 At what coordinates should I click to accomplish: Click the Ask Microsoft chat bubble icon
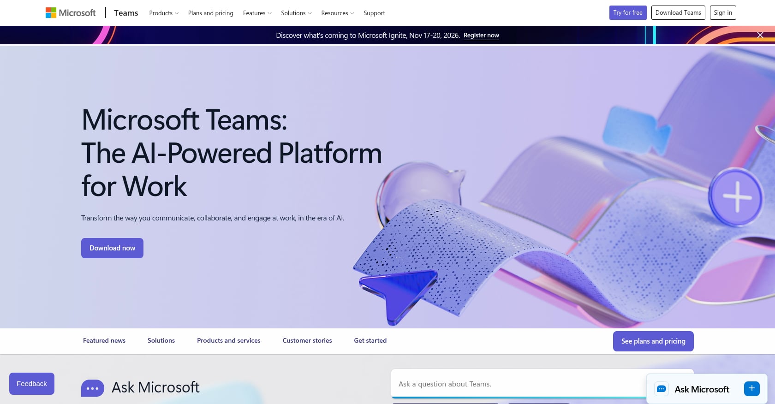pos(662,389)
